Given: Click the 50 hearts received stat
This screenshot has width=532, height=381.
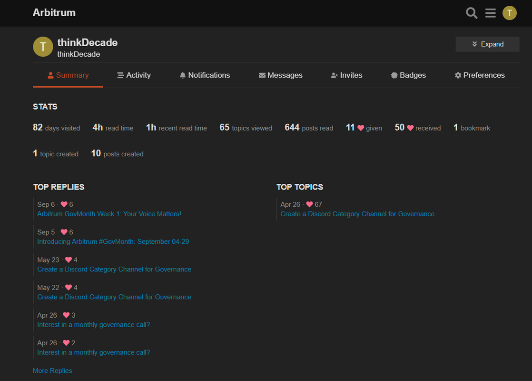Looking at the screenshot, I should (418, 128).
